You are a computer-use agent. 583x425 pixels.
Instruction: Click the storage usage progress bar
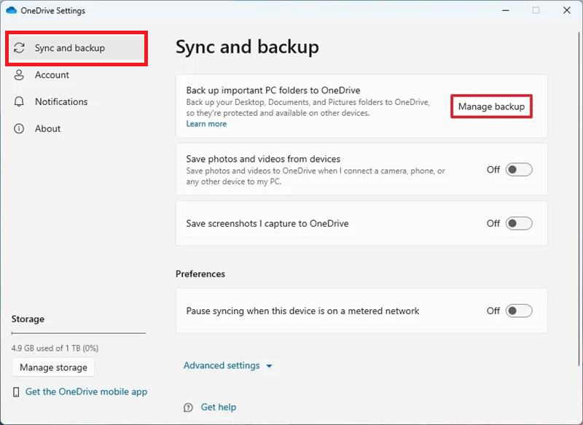(x=78, y=333)
